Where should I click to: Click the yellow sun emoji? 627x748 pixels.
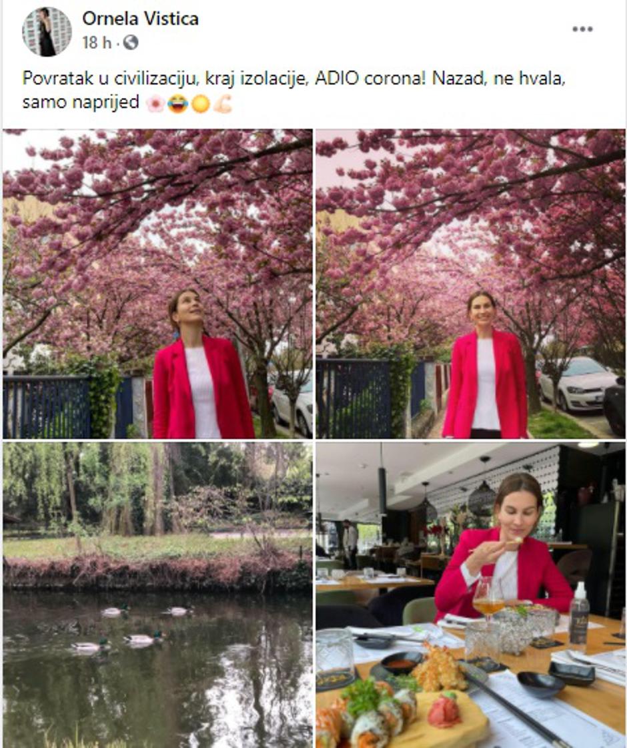click(x=200, y=103)
